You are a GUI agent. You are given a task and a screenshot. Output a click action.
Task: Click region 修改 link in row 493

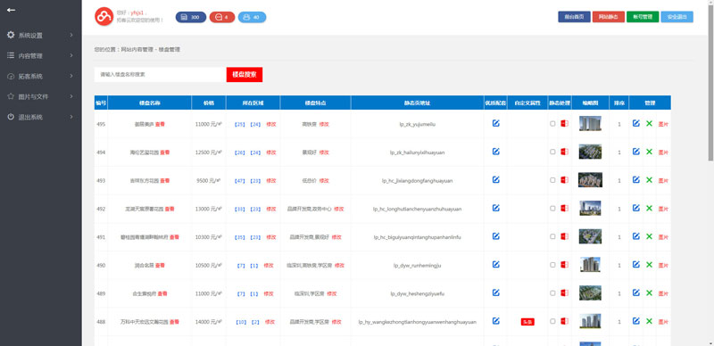tap(271, 181)
